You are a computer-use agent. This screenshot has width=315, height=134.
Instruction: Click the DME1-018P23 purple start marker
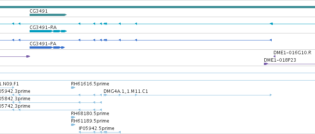(266, 64)
